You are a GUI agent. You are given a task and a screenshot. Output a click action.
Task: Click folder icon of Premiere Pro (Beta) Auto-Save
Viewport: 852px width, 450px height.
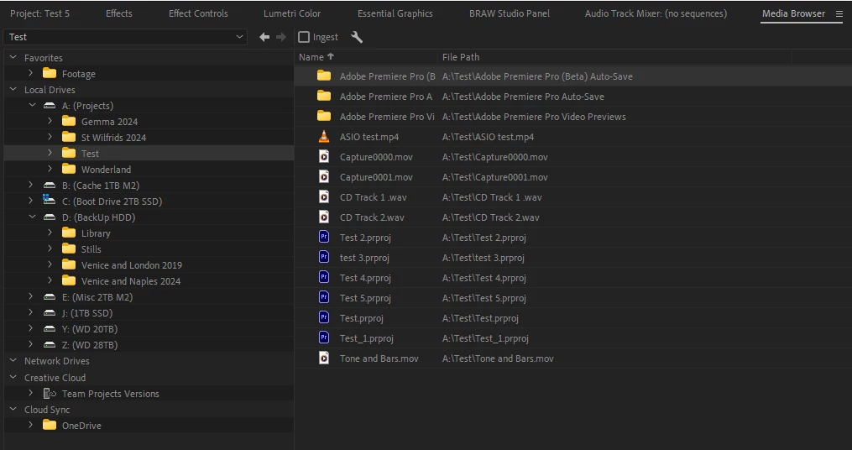point(324,76)
